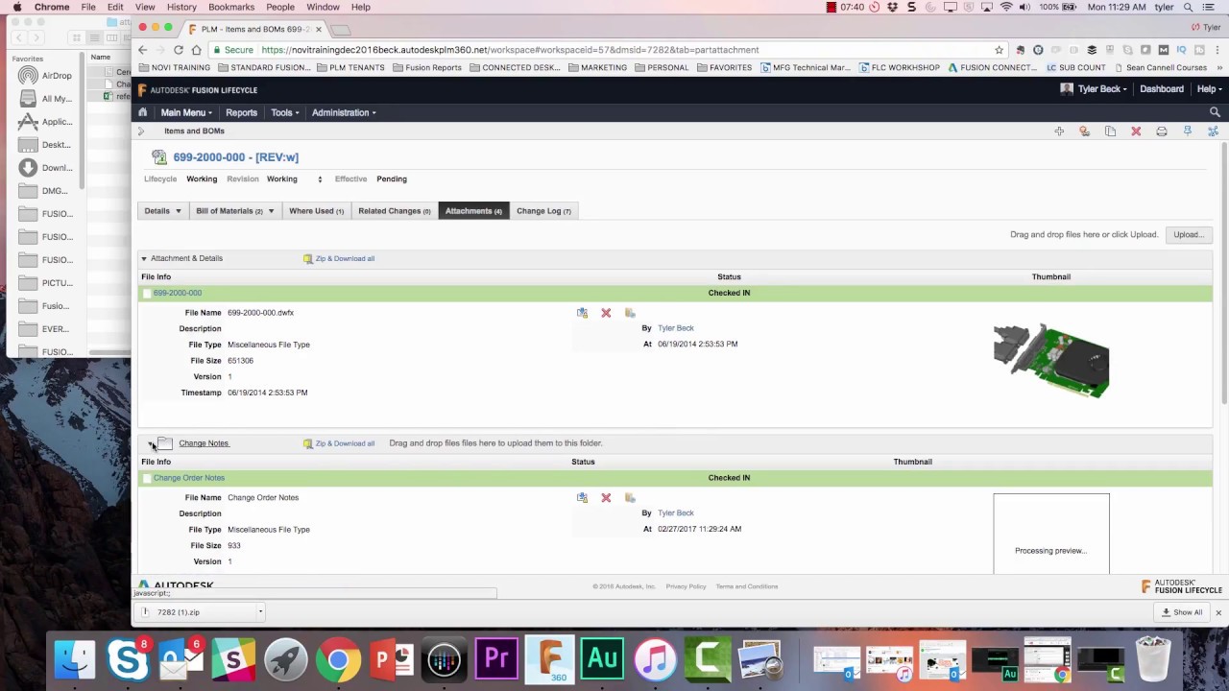Open the Tools dropdown menu

[x=284, y=112]
